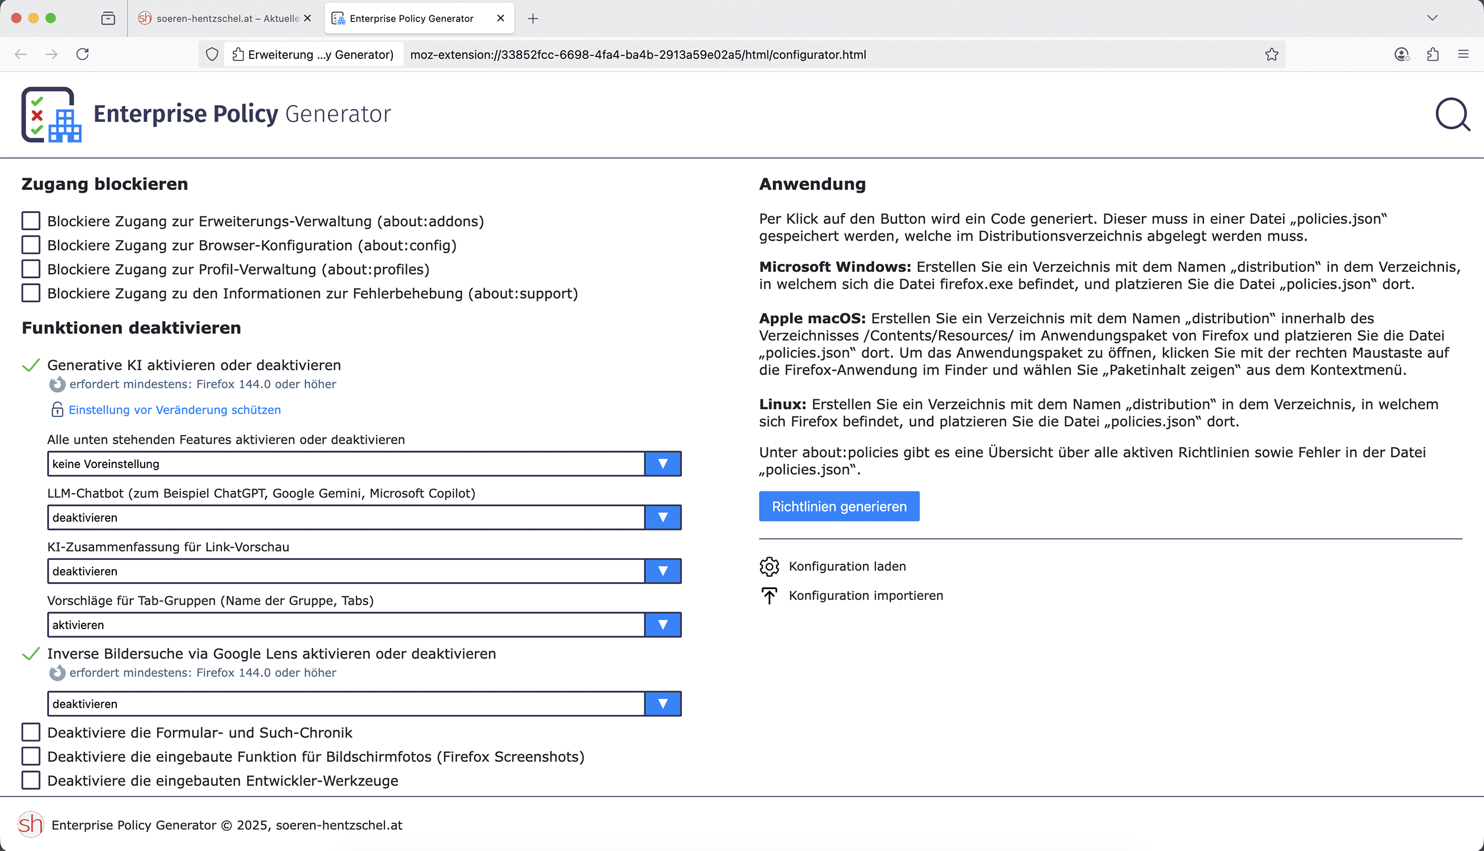
Task: Click the Erweiterung (…y Generator) identity label
Action: tap(314, 54)
